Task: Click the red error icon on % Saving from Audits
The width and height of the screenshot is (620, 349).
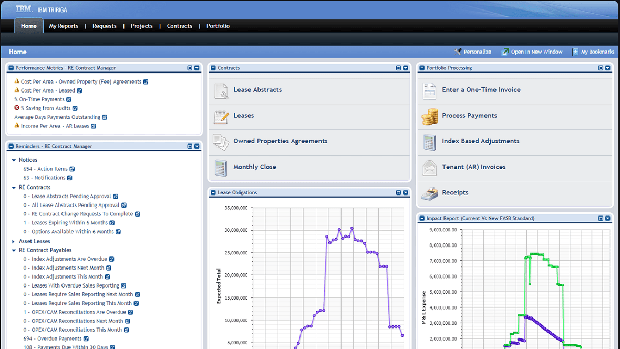Action: 17,108
